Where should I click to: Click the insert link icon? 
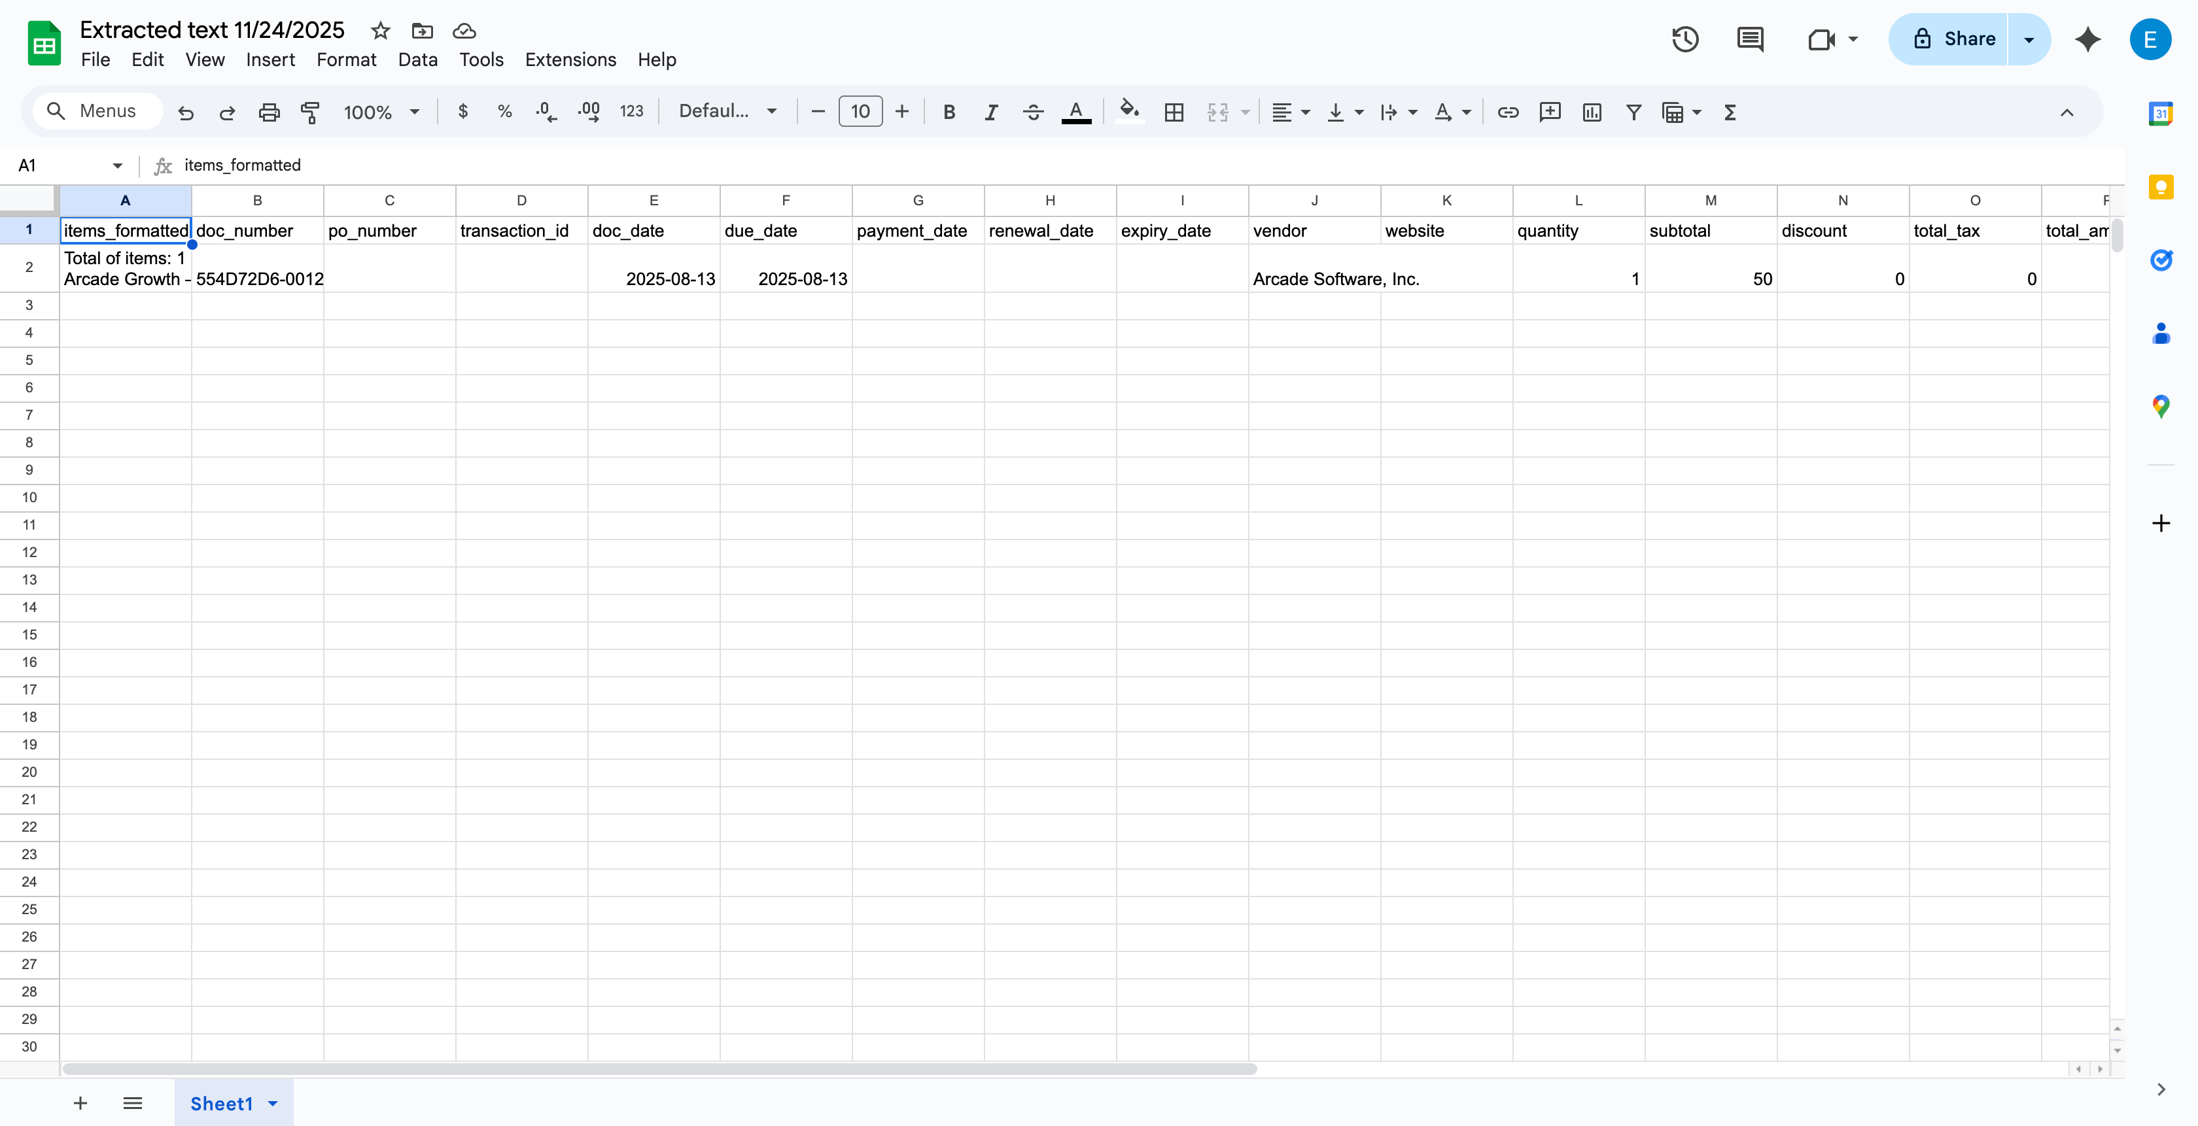tap(1508, 112)
